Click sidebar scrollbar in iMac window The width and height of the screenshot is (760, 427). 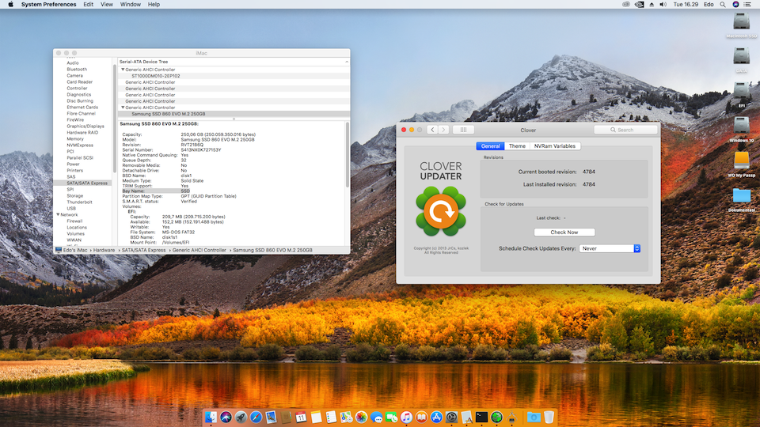pyautogui.click(x=114, y=119)
